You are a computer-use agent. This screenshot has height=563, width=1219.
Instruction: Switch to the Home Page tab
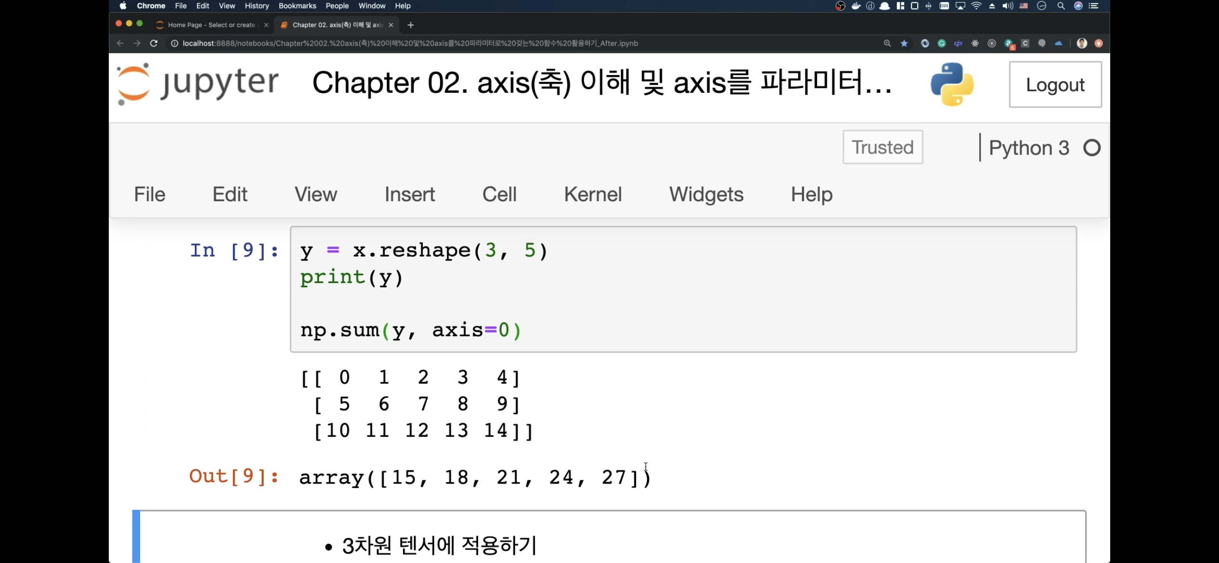coord(211,25)
